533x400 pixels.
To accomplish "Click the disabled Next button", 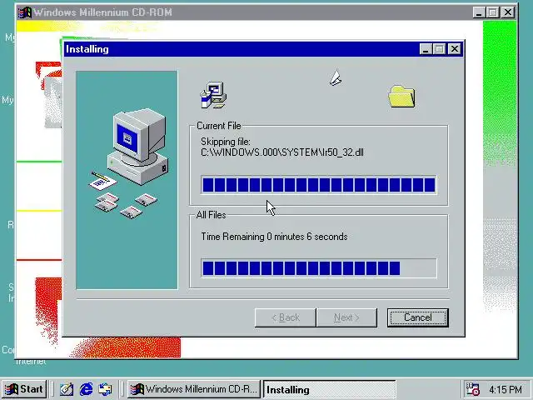I will 346,317.
